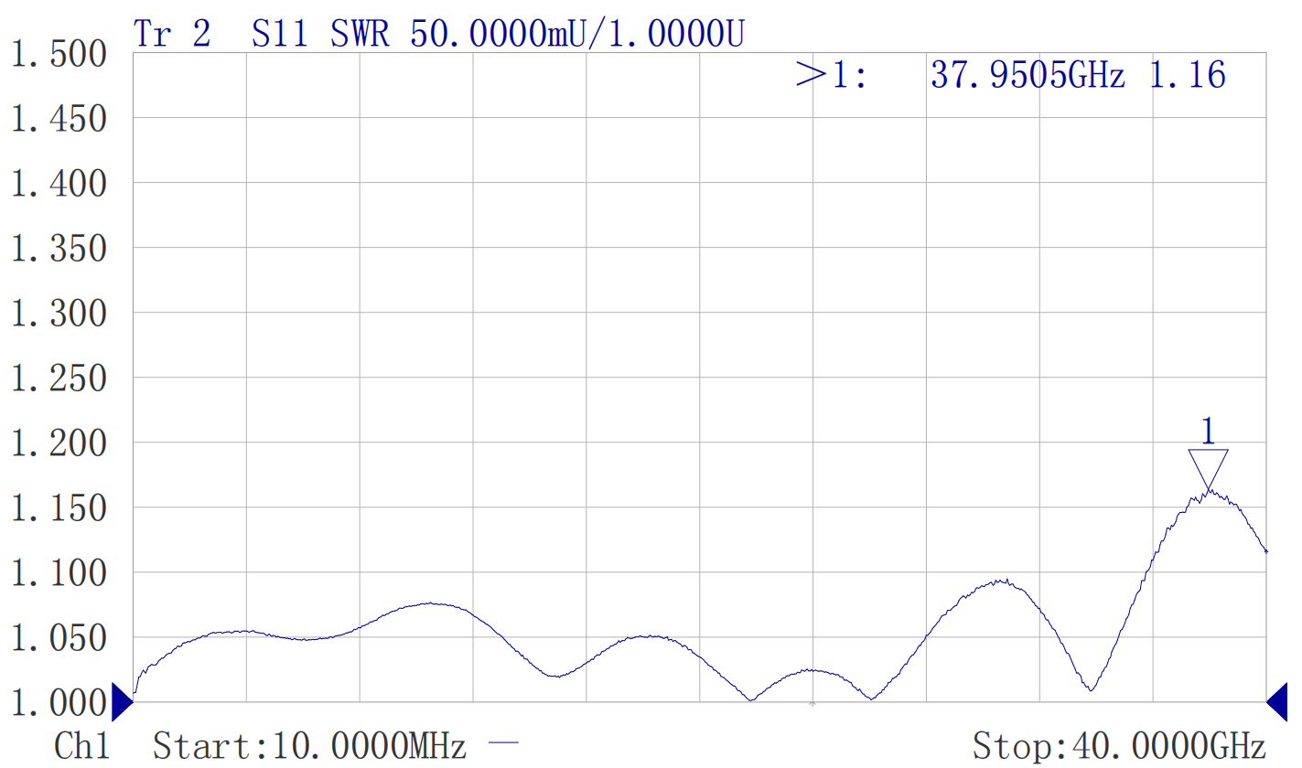Click the 1.000 bottom Y-axis label
This screenshot has width=1302, height=768.
[x=59, y=704]
